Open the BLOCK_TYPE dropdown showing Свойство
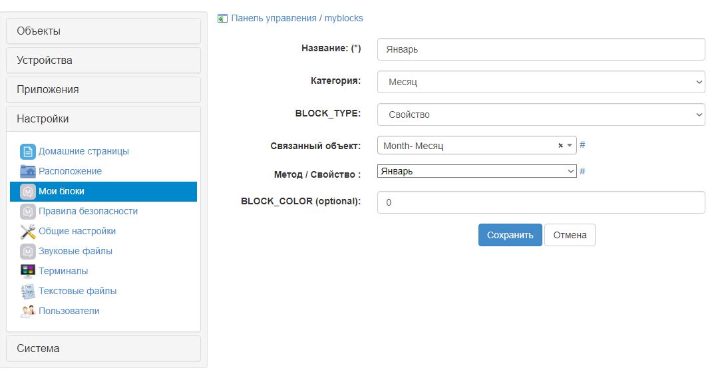Viewport: 728px width, 392px height. pyautogui.click(x=541, y=114)
